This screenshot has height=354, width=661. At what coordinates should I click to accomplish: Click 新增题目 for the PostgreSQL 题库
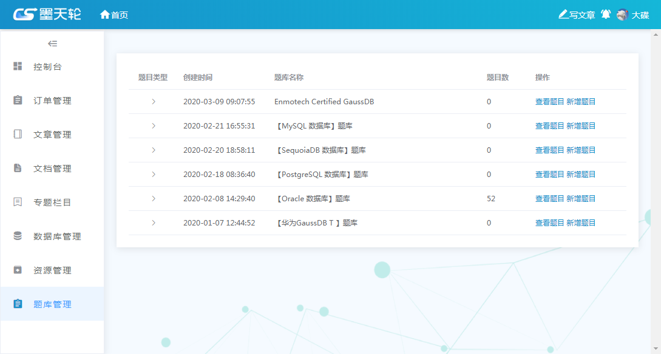coord(581,175)
